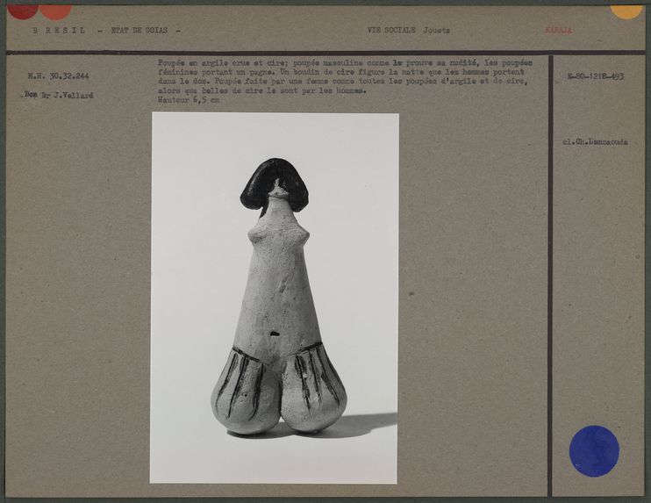
Task: Click the word 'Jouets' in header
Action: click(436, 30)
